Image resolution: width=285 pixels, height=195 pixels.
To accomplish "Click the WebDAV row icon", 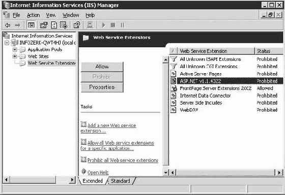I will pos(174,110).
